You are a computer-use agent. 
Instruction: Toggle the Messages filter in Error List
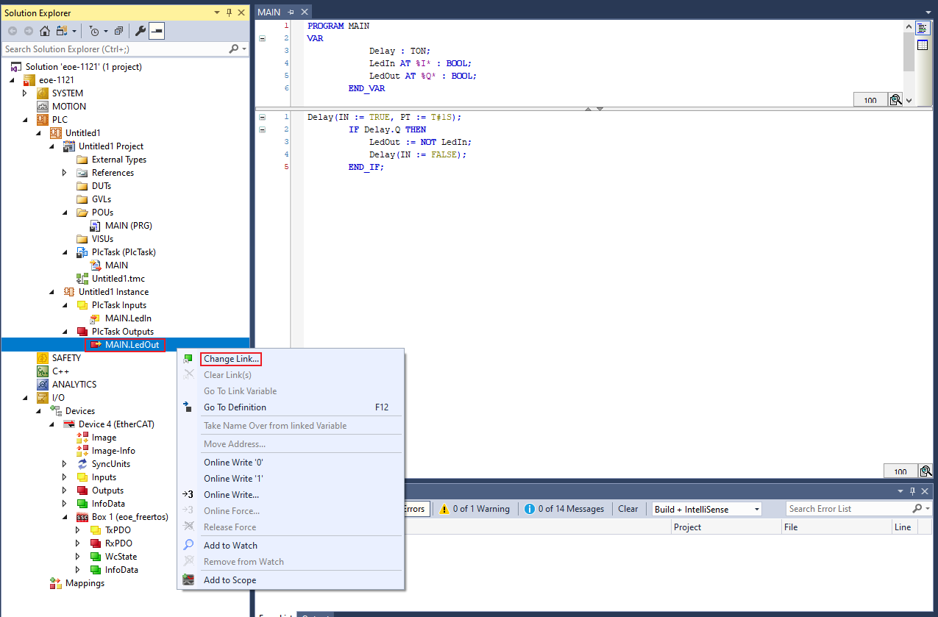pos(564,509)
